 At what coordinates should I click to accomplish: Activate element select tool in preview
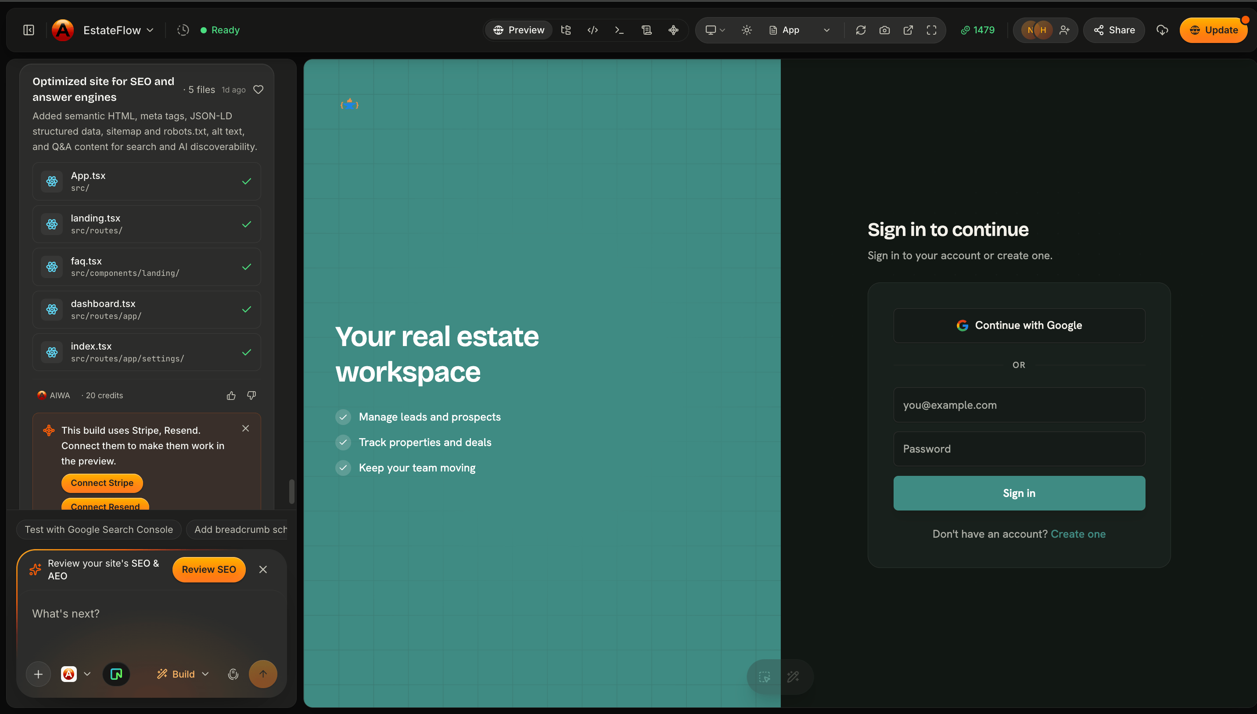click(x=765, y=677)
